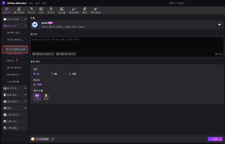Expand the 얼굴 합성 section arrow
The height and width of the screenshot is (144, 225).
pos(25,95)
